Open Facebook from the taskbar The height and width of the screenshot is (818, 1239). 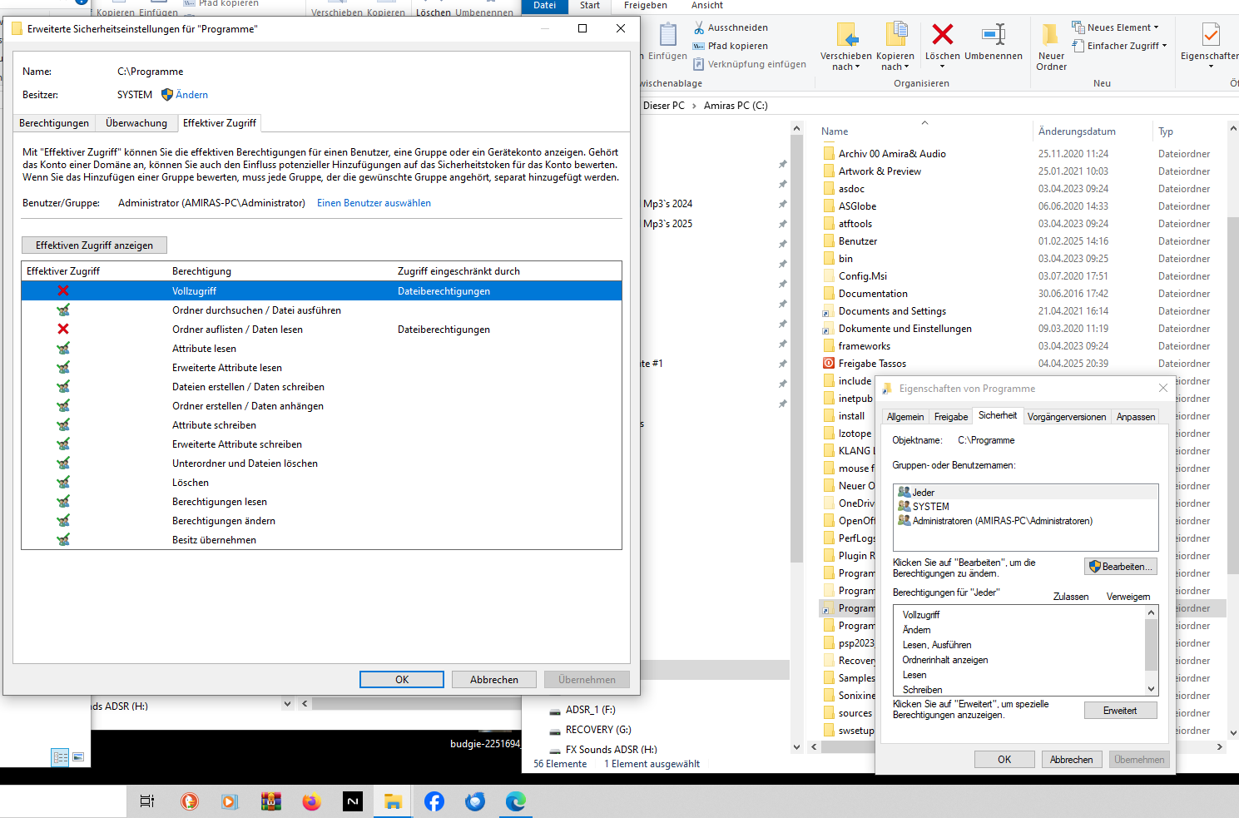coord(434,801)
